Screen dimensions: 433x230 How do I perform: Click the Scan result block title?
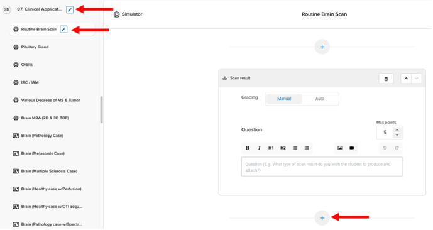point(240,78)
